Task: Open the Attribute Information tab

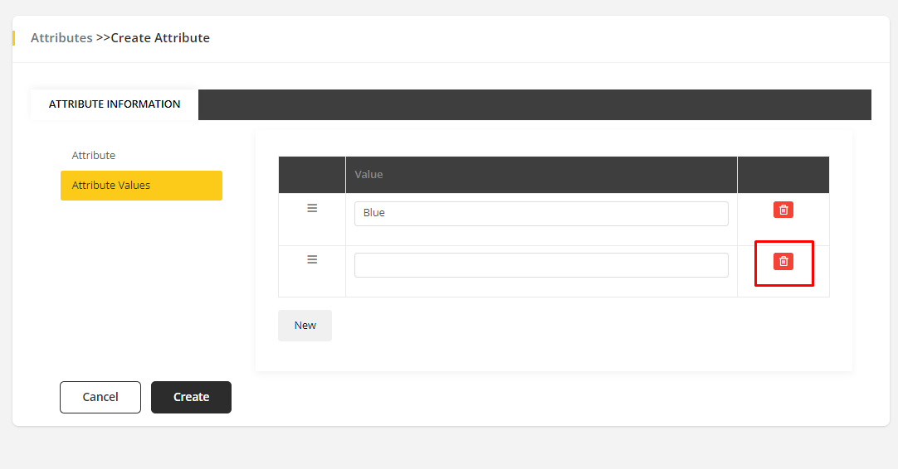Action: pyautogui.click(x=115, y=104)
